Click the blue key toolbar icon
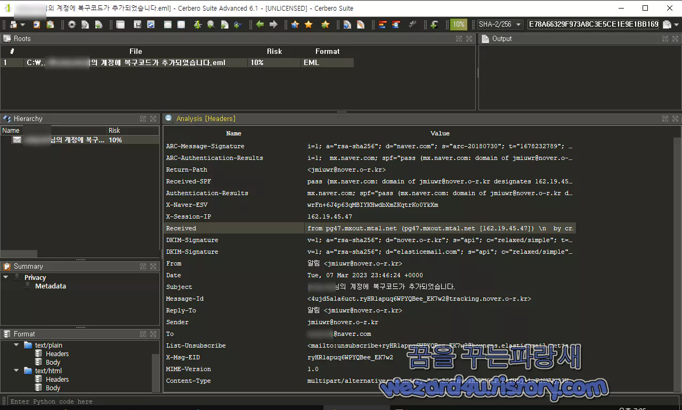Image resolution: width=682 pixels, height=410 pixels. pyautogui.click(x=238, y=25)
